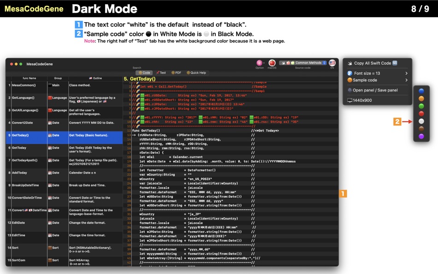438x274 pixels.
Task: Click the Main group icon in MesaCommon() row
Action: [x=50, y=85]
